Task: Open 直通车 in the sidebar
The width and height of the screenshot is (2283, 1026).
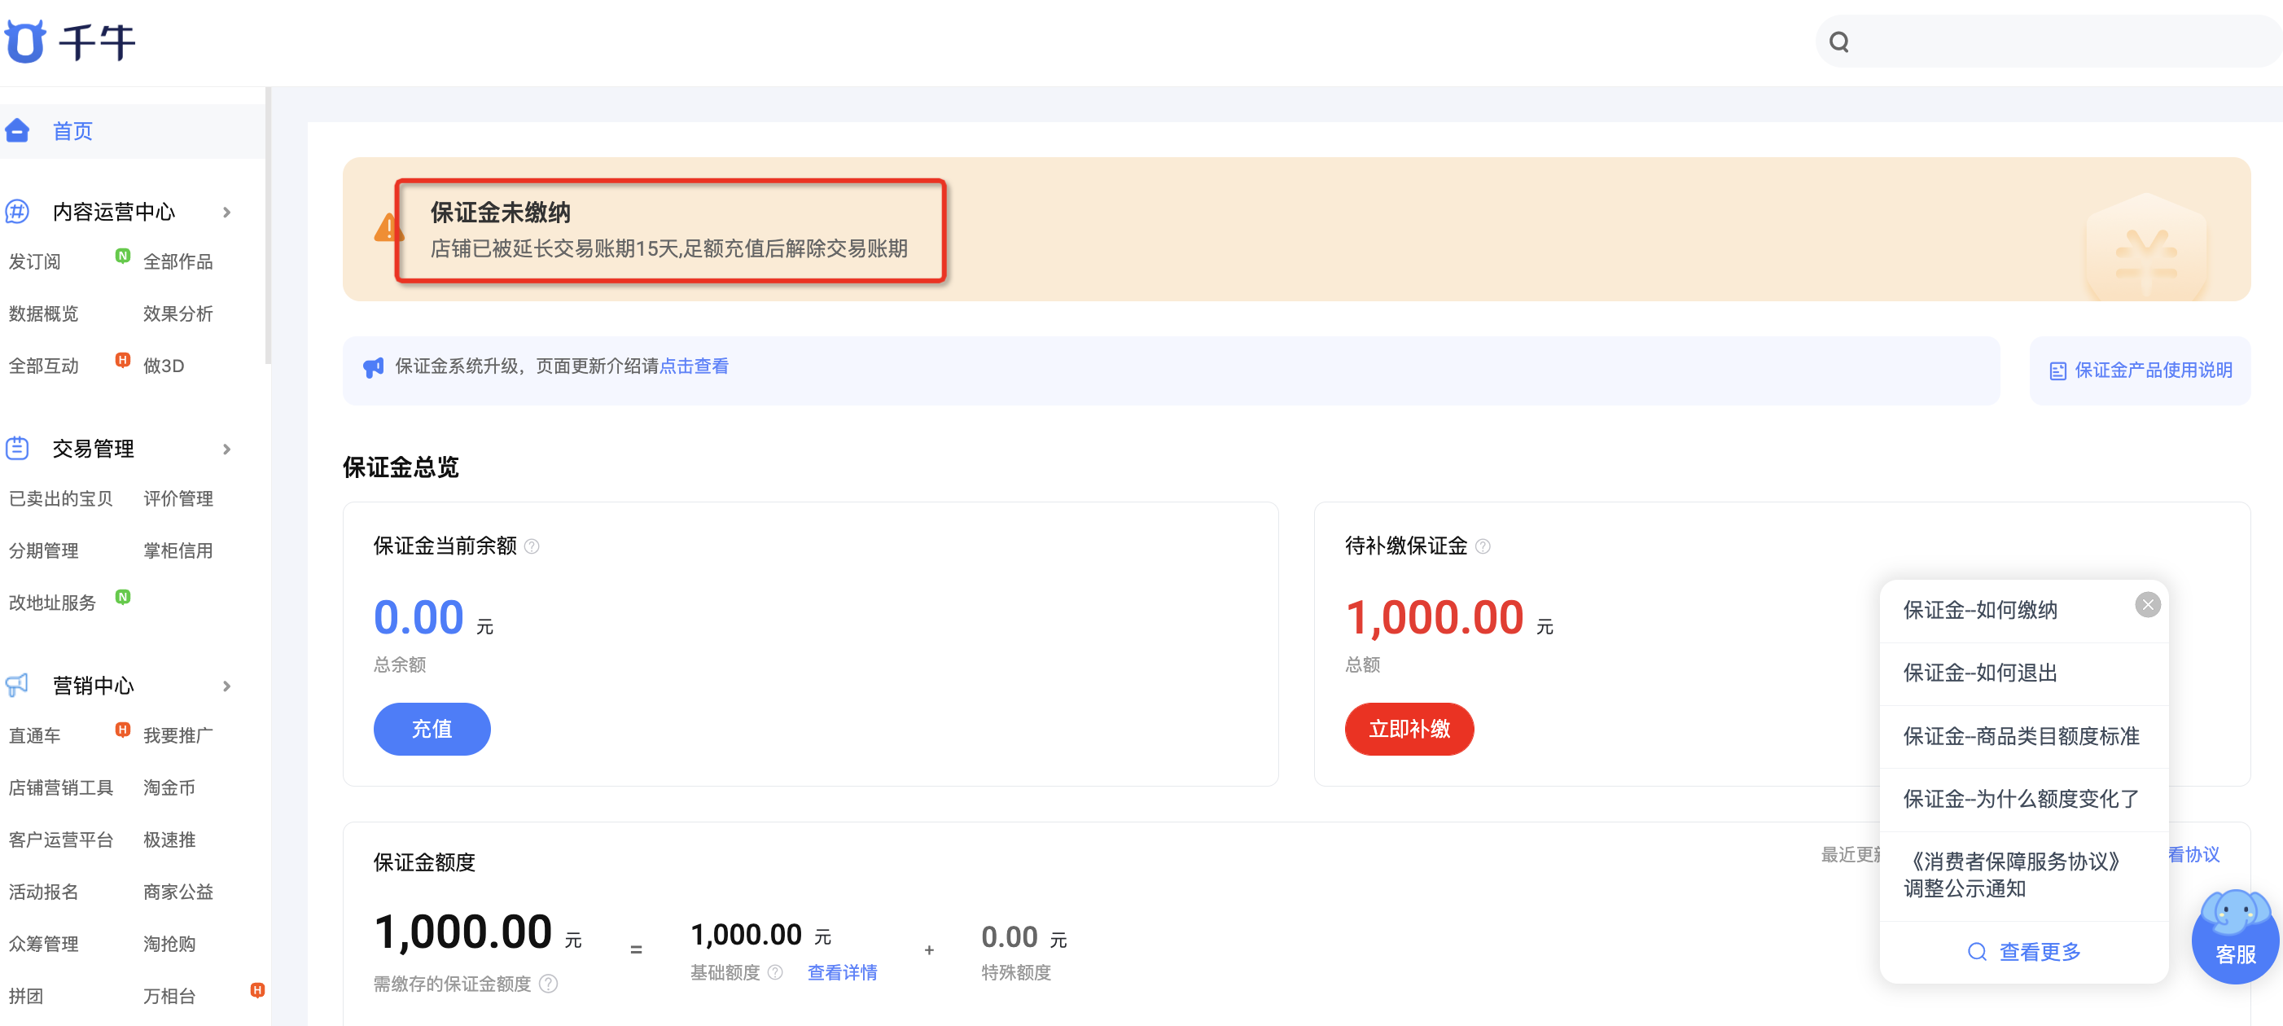Action: point(34,735)
